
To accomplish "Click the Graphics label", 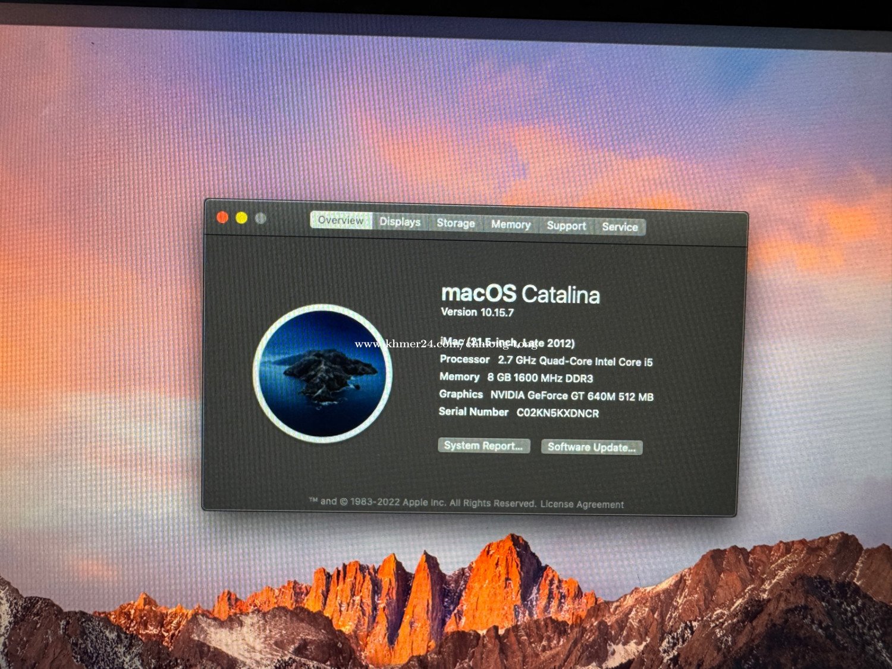I will point(461,394).
